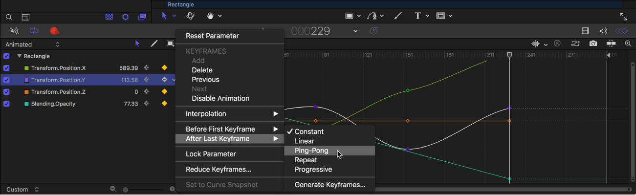Toggle mute audio playback button
The image size is (636, 195).
[15, 31]
